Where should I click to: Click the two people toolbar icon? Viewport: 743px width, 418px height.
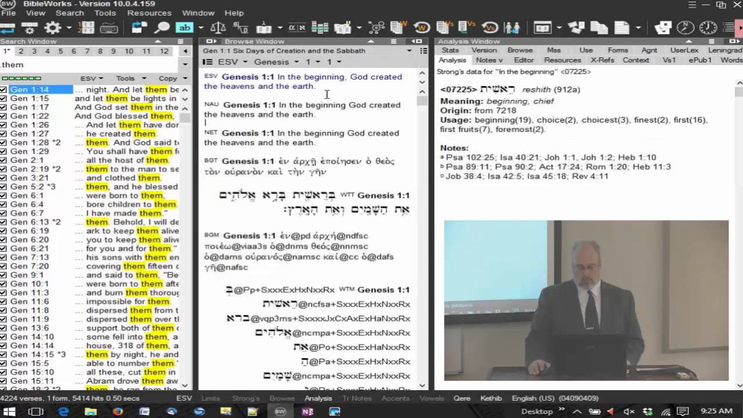click(511, 27)
